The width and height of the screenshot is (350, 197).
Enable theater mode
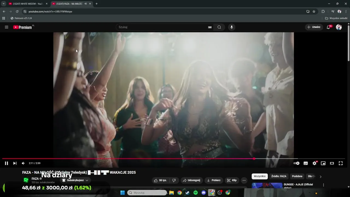tap(332, 163)
